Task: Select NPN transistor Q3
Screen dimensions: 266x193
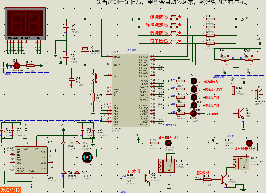Action: (x=224, y=180)
